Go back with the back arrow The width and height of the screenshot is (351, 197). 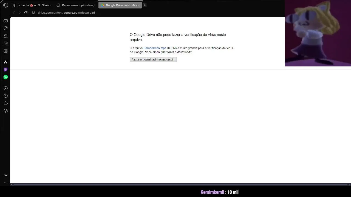(14, 13)
